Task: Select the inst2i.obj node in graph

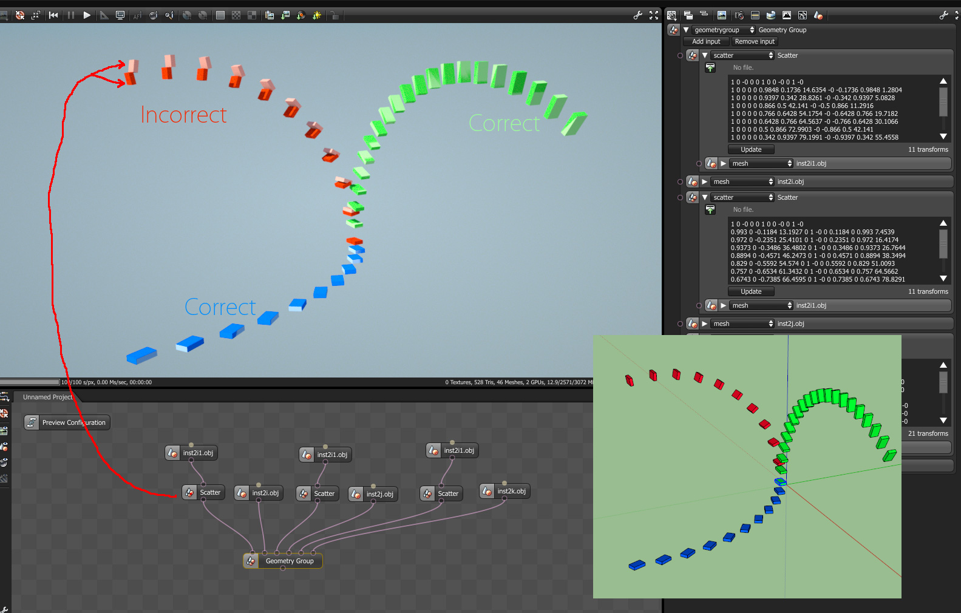Action: pos(259,493)
